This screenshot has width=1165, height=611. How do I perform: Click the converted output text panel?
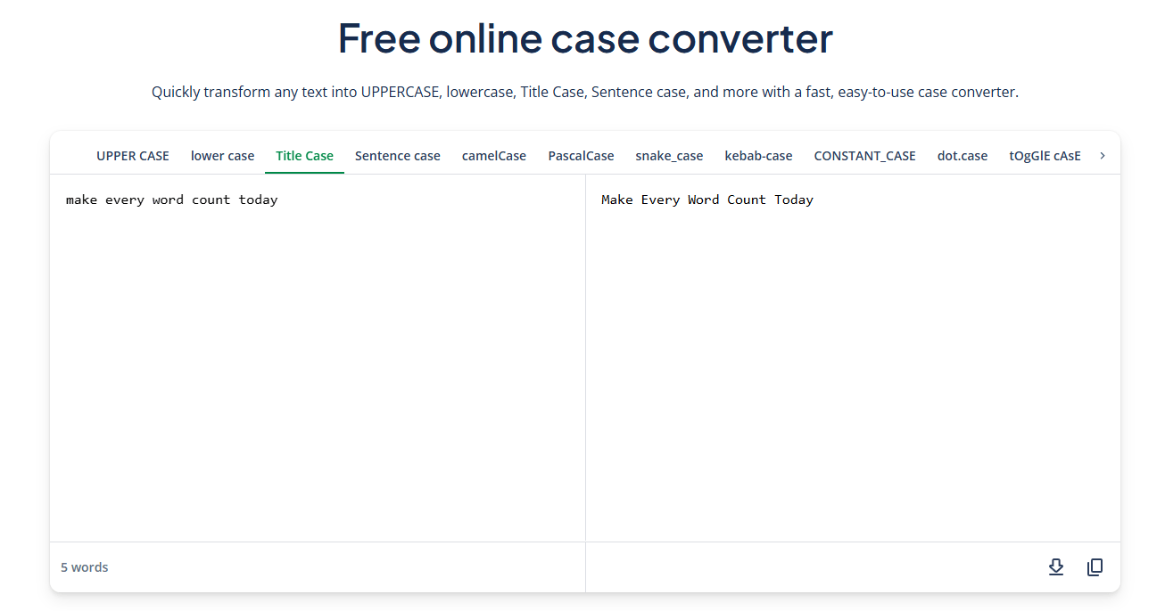pos(853,356)
